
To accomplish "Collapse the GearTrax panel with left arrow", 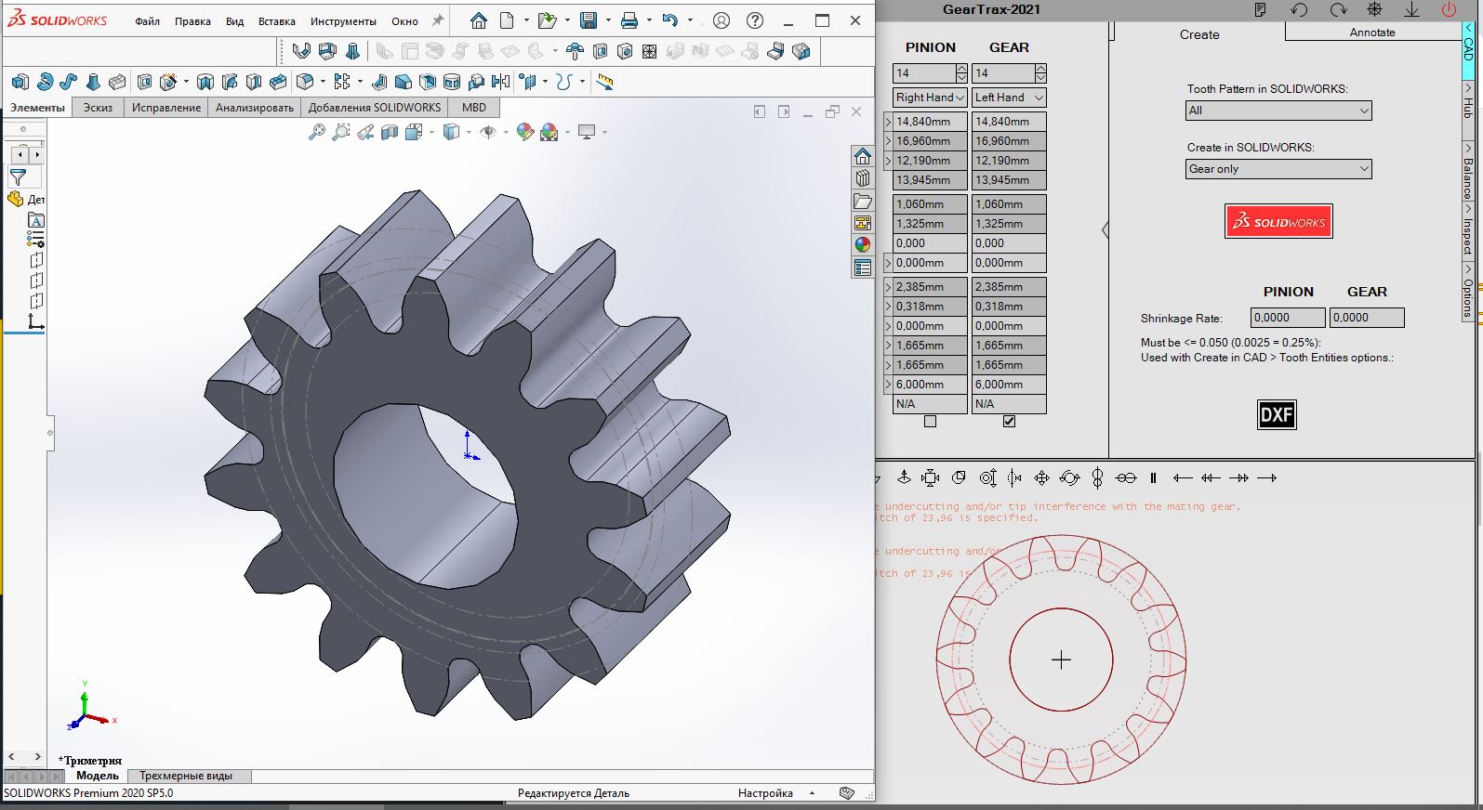I will [x=1105, y=230].
